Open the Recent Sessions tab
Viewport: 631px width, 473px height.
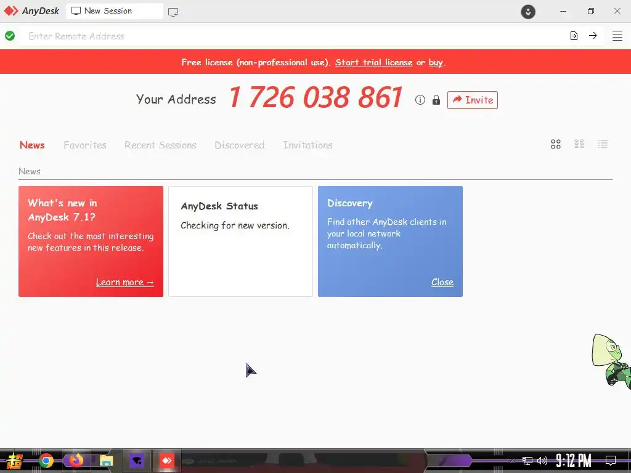click(160, 145)
